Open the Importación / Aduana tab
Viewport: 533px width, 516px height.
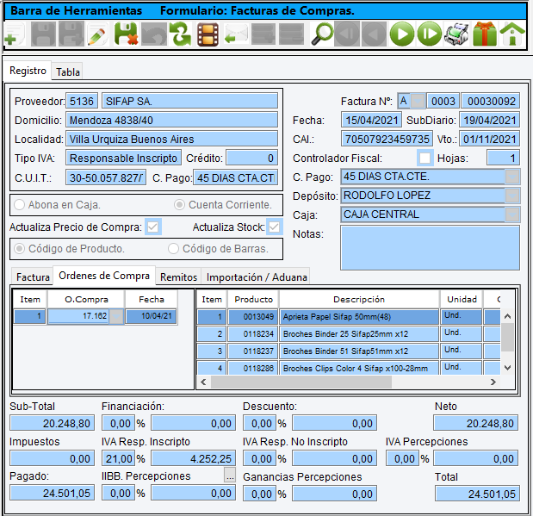pos(257,277)
